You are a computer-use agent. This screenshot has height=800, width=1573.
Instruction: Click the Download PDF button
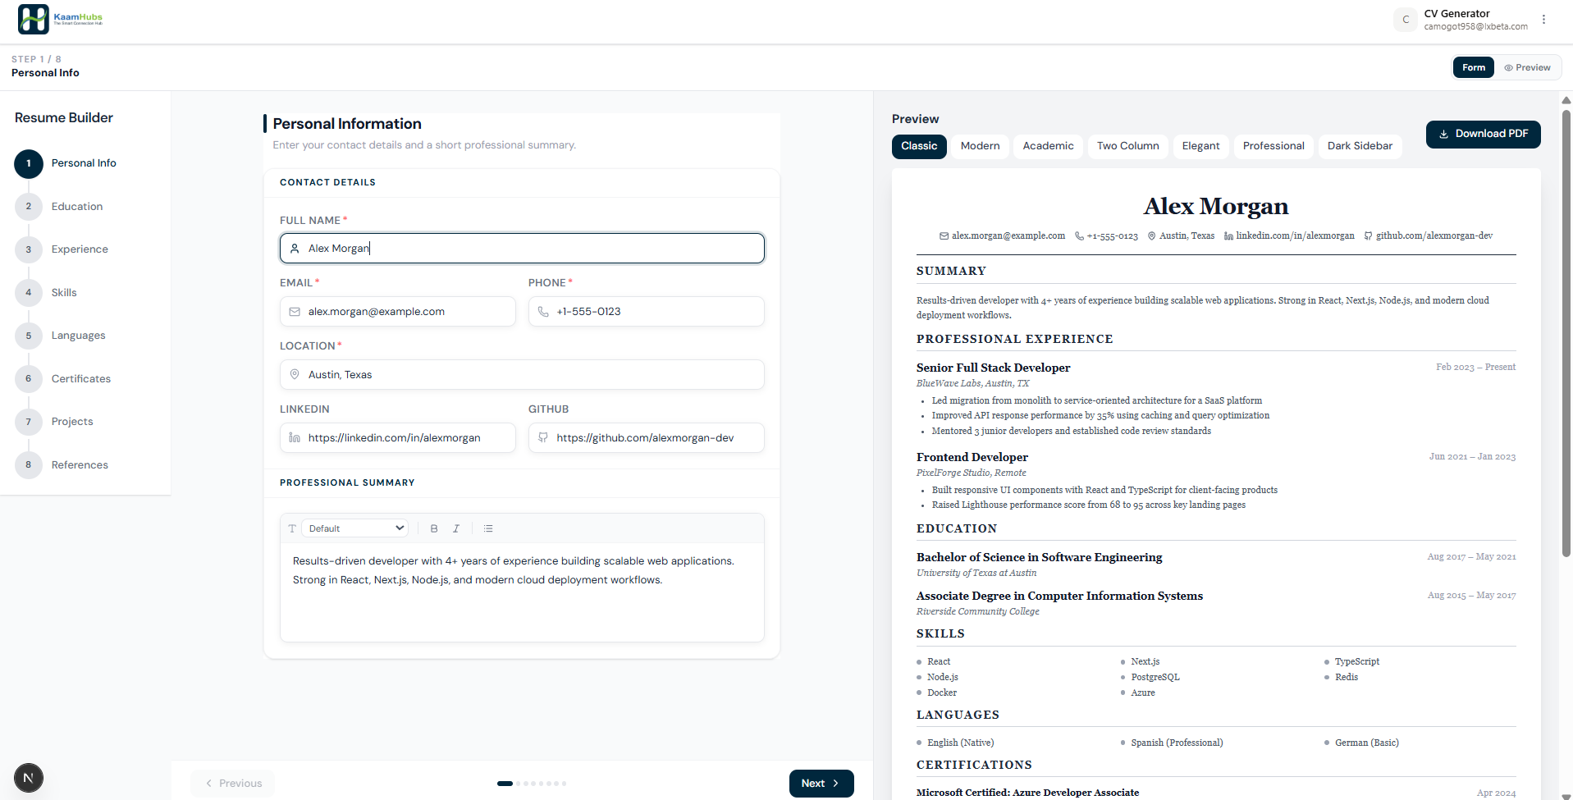pyautogui.click(x=1483, y=134)
